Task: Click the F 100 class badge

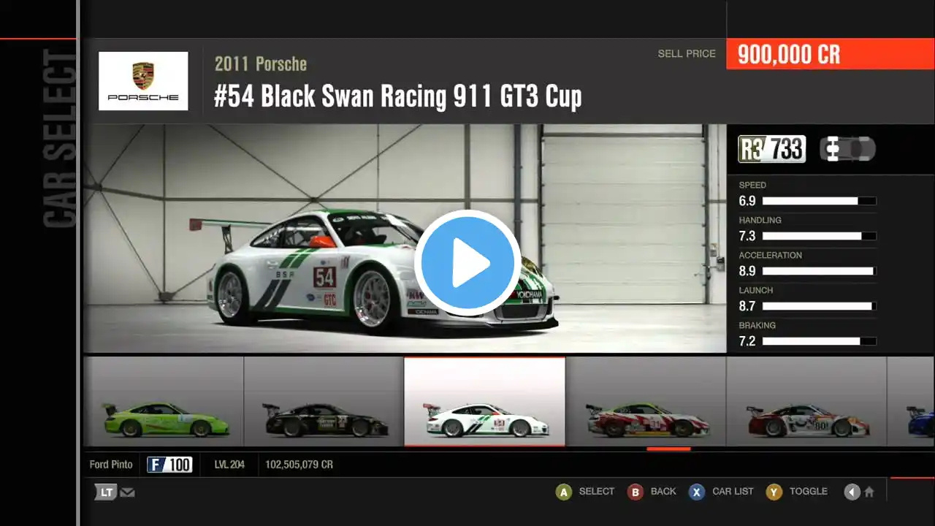Action: coord(169,465)
